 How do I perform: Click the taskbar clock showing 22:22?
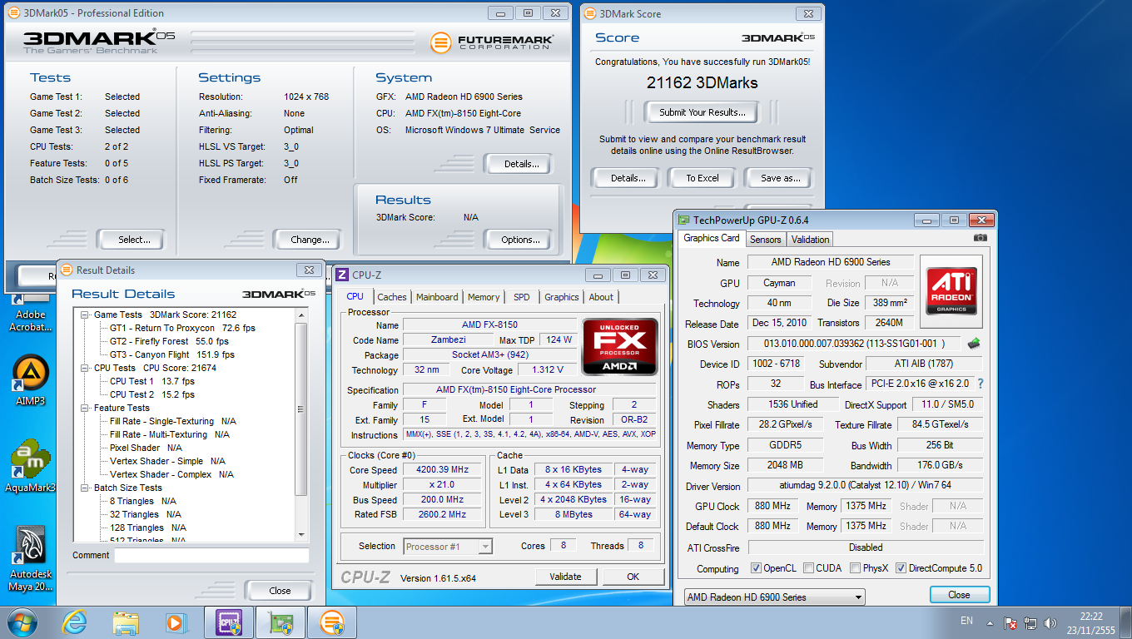[x=1091, y=617]
